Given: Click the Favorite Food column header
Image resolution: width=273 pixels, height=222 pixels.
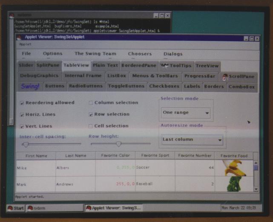Looking at the screenshot, I should pyautogui.click(x=234, y=156).
